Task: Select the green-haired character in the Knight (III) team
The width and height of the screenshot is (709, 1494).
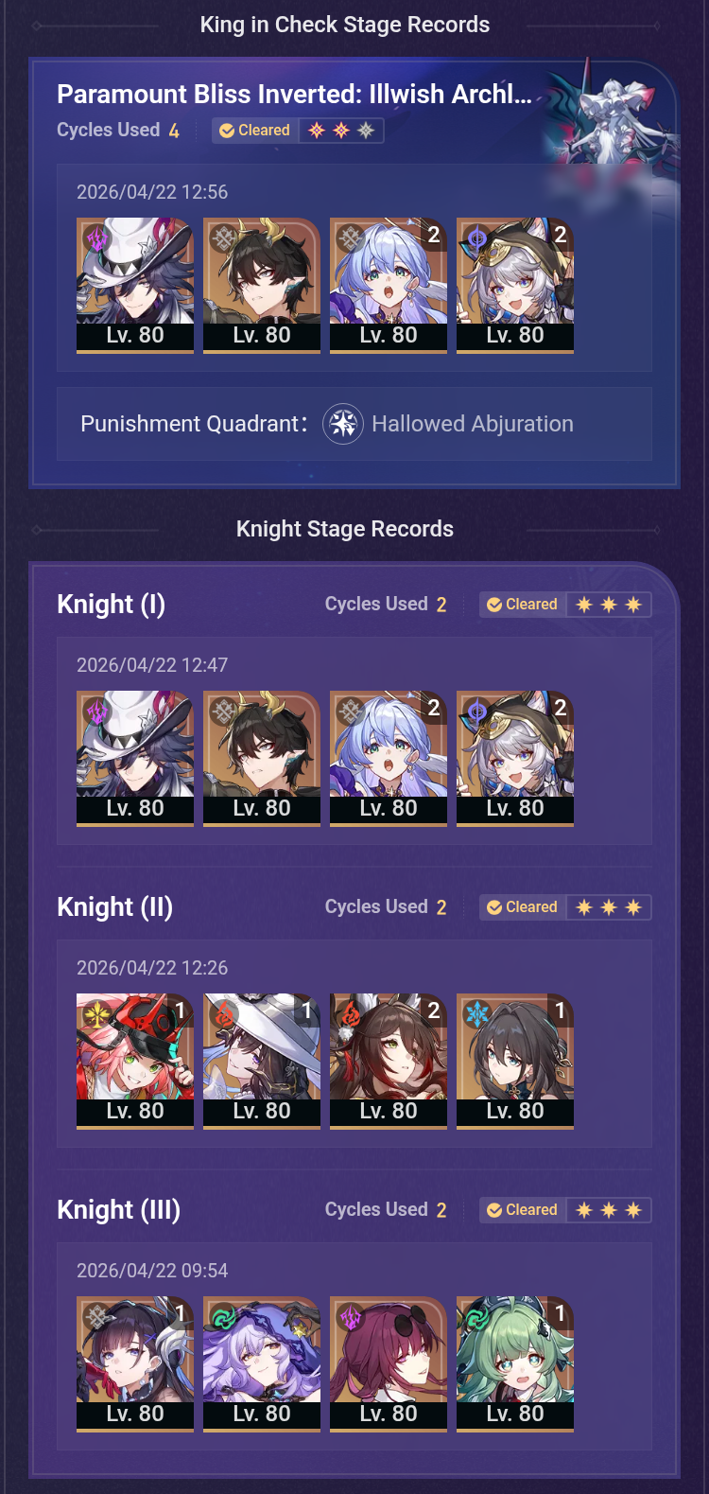Action: click(515, 1364)
